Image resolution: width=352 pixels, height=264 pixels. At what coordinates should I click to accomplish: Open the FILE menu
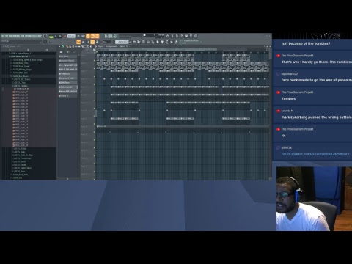2,36
